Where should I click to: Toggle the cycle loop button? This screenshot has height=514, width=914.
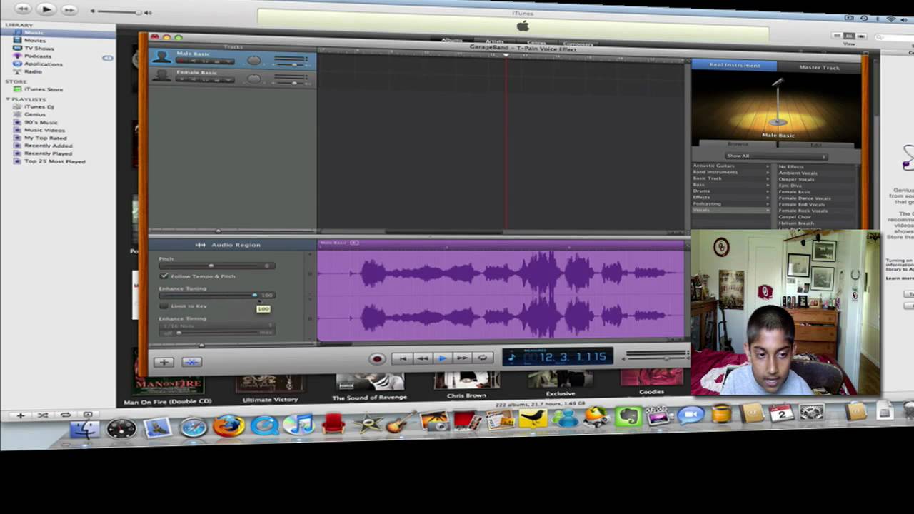coord(482,358)
